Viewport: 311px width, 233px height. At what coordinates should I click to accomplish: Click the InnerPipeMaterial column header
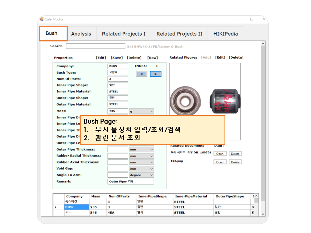(193, 196)
